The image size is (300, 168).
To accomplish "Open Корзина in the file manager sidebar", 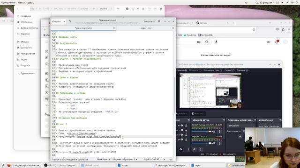I will coord(25,34).
